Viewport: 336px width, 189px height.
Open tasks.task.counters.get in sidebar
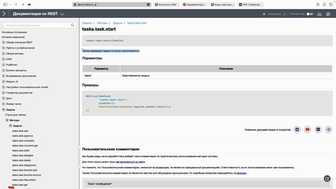[x=25, y=146]
